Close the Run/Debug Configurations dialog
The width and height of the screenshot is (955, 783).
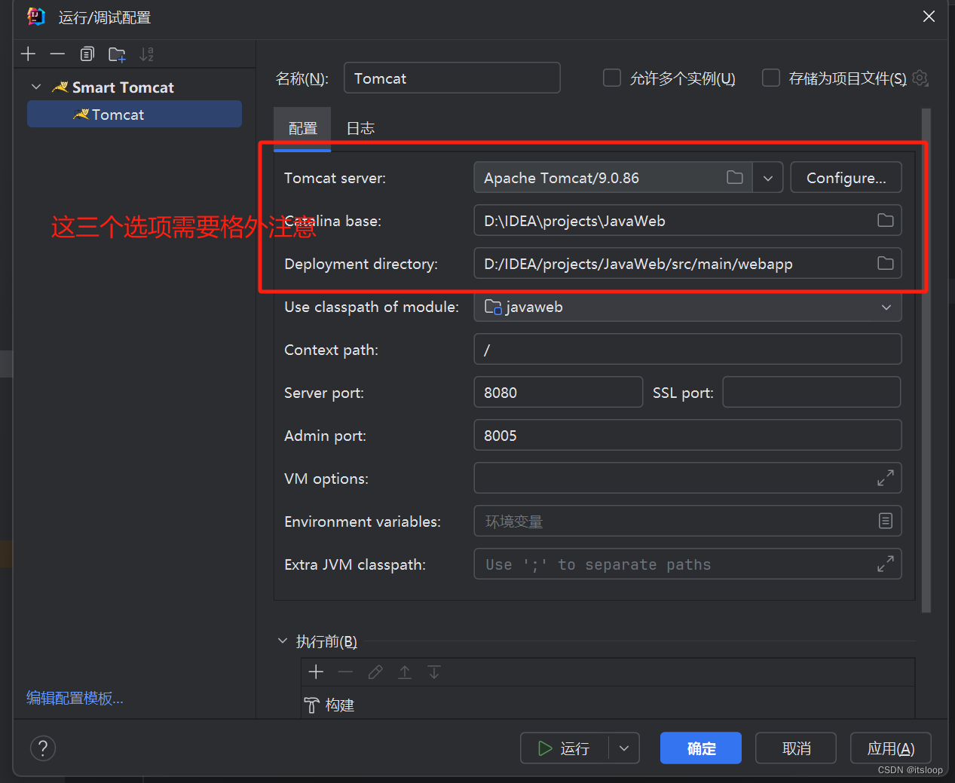click(929, 17)
